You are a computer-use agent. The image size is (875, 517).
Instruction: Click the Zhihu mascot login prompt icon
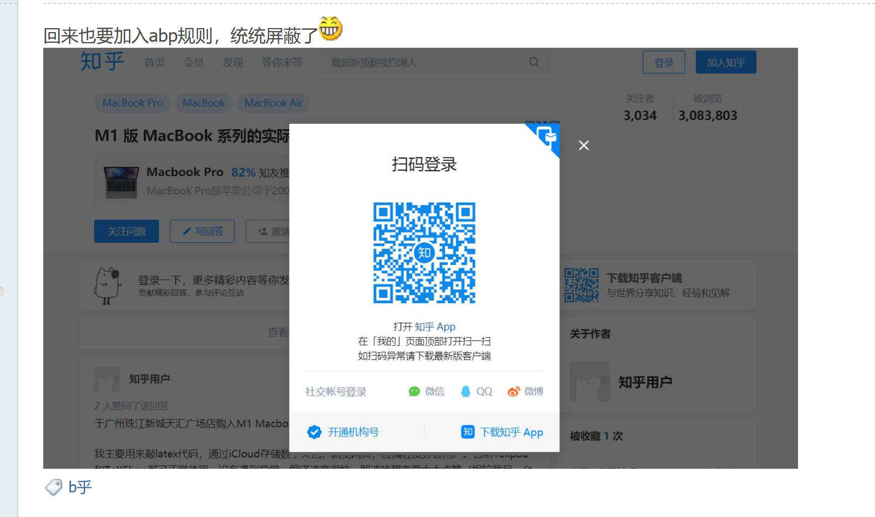107,286
